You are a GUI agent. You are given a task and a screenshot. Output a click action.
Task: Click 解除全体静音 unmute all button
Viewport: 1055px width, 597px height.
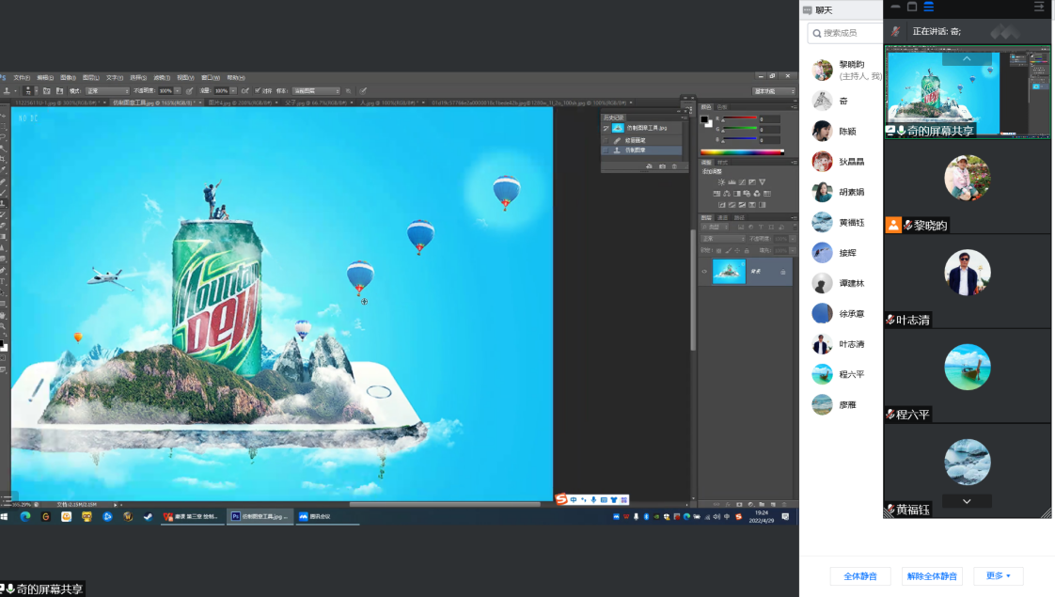click(x=932, y=576)
